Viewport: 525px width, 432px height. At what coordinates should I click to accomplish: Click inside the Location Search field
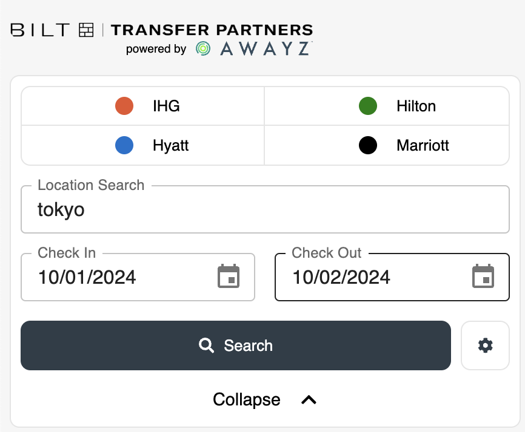[x=265, y=210]
